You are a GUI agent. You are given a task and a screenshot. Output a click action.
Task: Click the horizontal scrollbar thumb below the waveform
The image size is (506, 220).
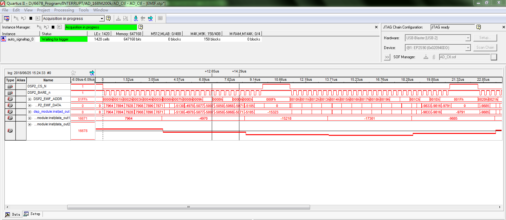coord(188,207)
